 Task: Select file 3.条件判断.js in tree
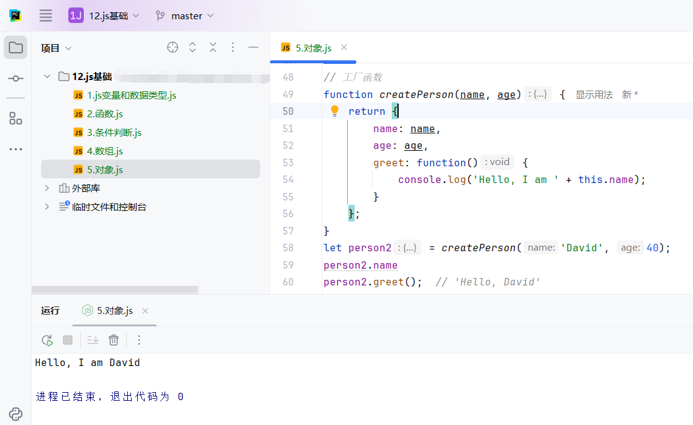(114, 133)
